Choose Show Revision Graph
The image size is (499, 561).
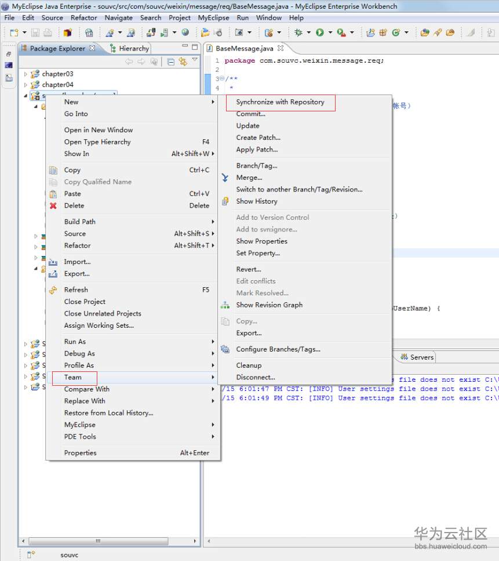[x=305, y=305]
